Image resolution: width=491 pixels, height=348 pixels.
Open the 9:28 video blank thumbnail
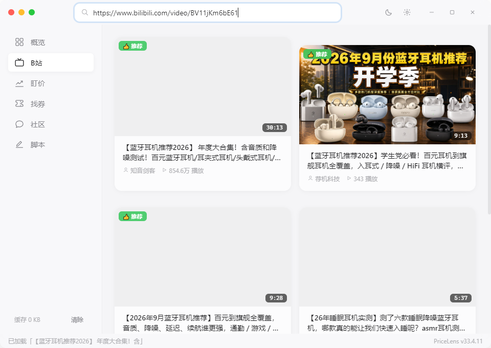(x=203, y=257)
